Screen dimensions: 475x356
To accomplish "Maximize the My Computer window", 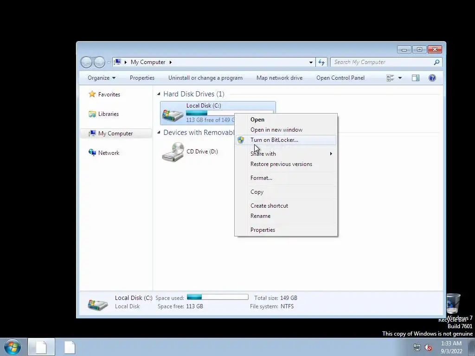I will (419, 49).
